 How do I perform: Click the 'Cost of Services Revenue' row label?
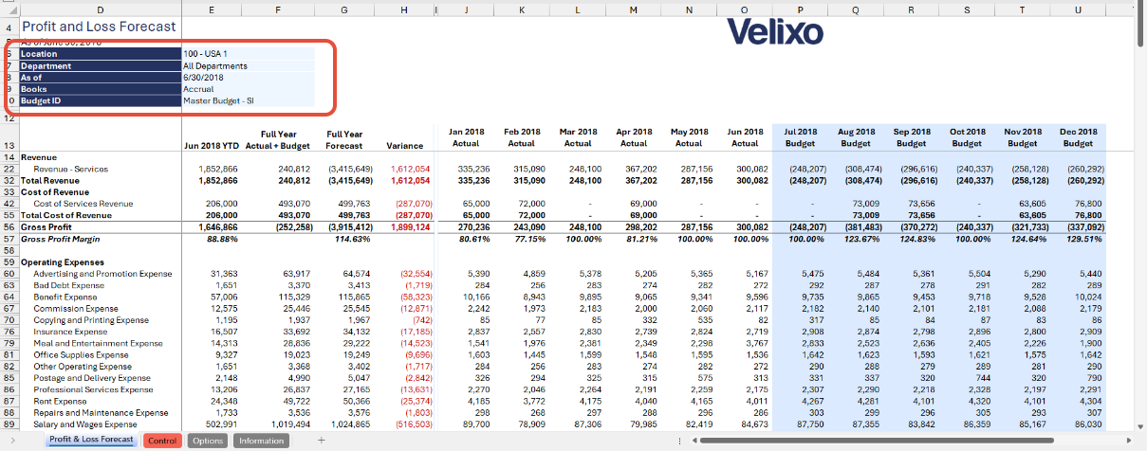83,204
